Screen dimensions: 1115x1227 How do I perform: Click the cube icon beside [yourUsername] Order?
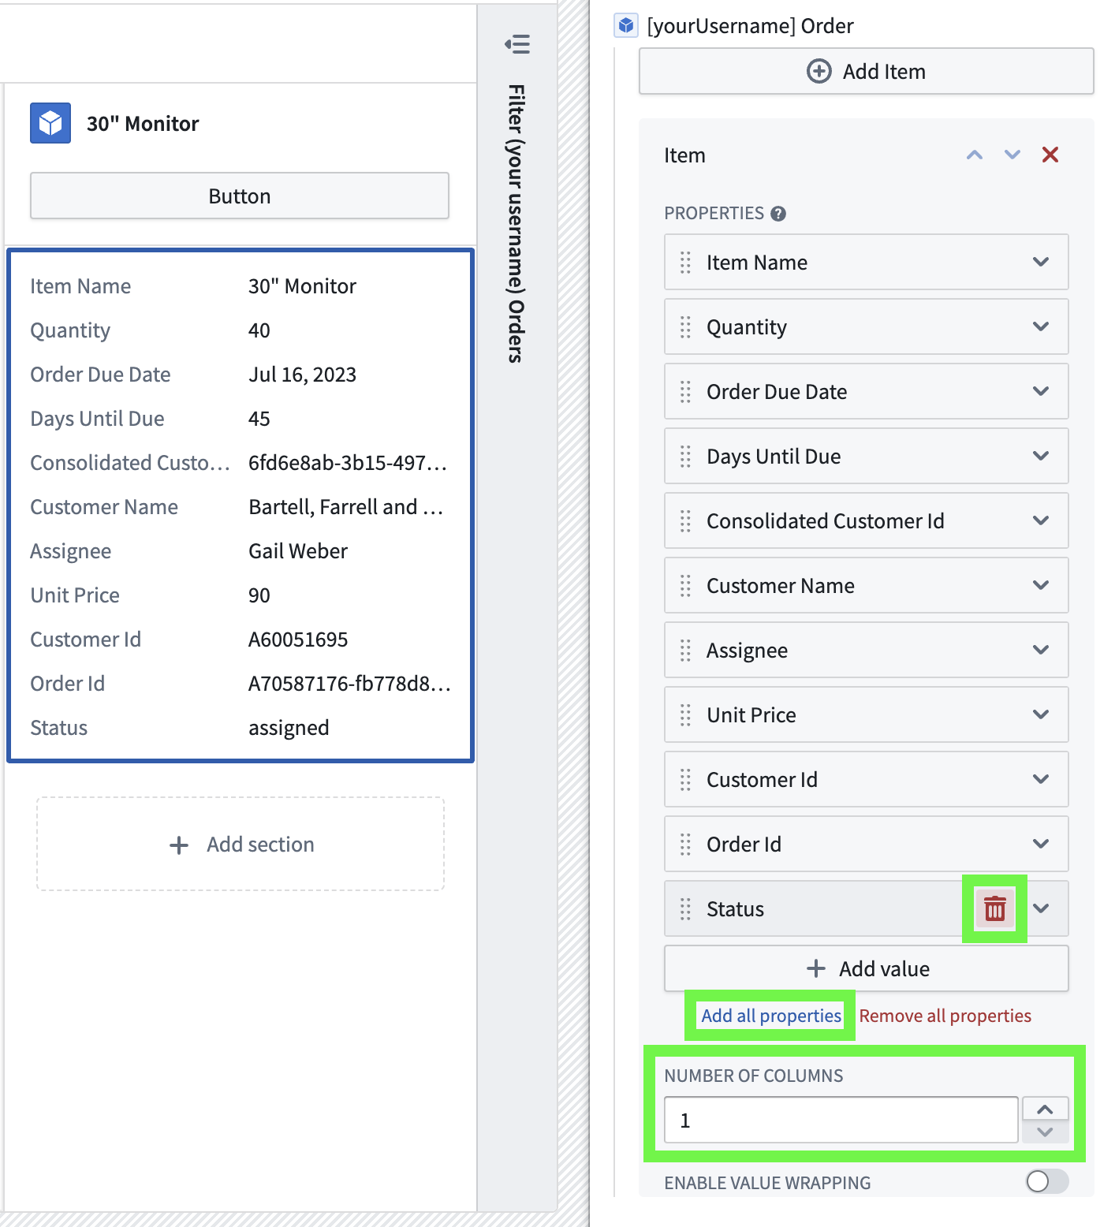(x=625, y=24)
